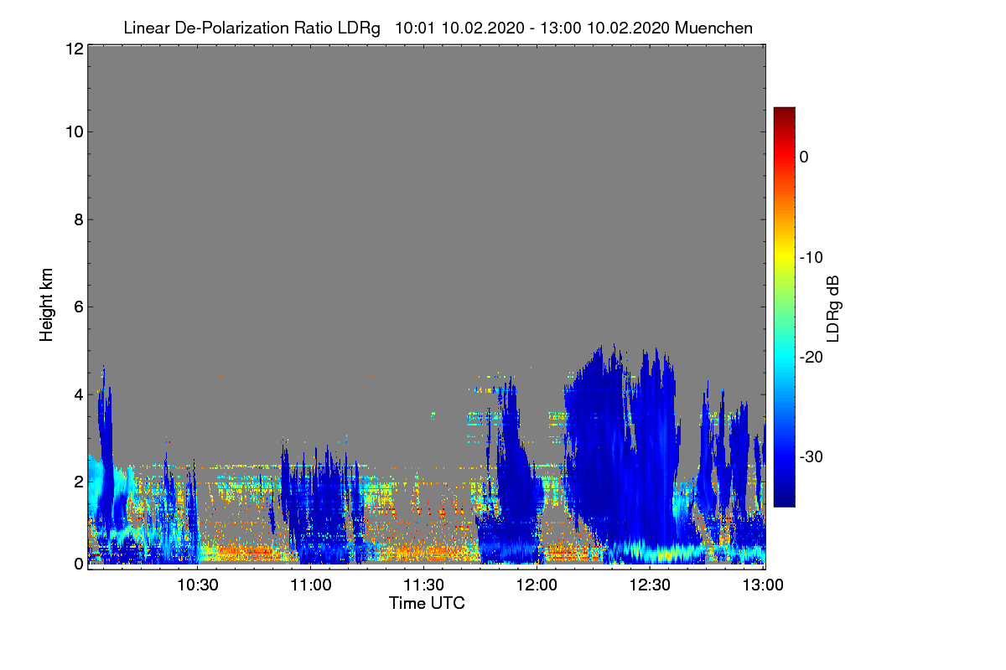This screenshot has width=1006, height=670.
Task: Click the 13:00 time tick label
Action: point(764,585)
